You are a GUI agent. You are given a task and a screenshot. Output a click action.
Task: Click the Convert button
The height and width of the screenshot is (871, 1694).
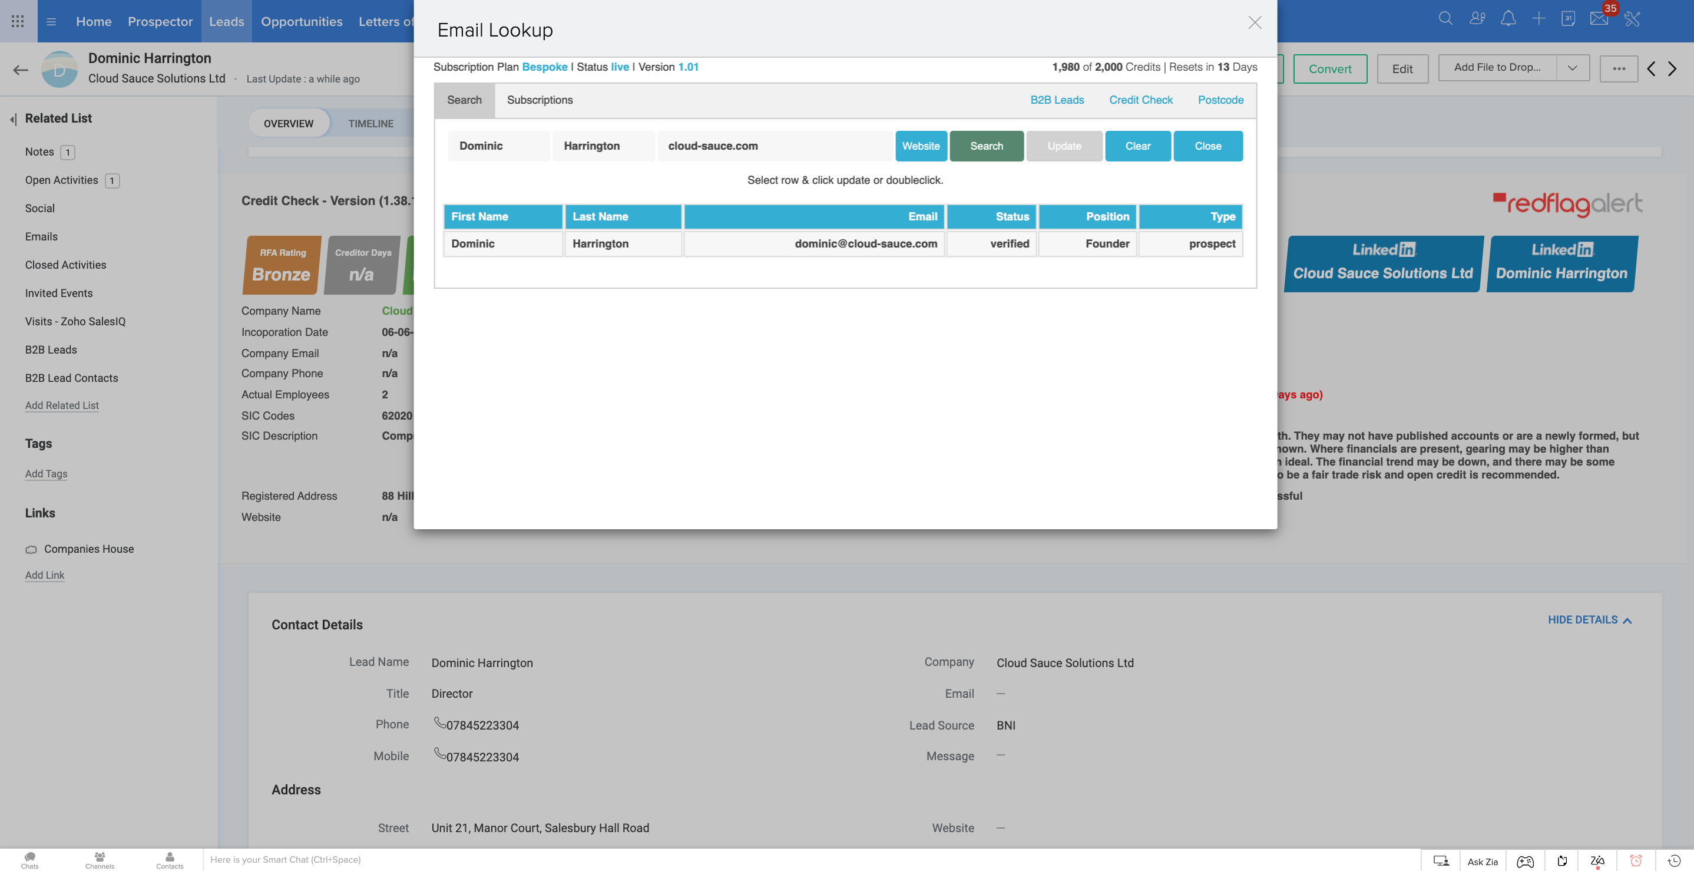click(x=1329, y=68)
